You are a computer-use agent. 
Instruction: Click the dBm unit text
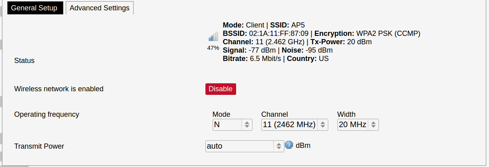click(x=303, y=145)
